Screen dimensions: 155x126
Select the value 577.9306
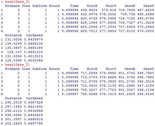108,23
